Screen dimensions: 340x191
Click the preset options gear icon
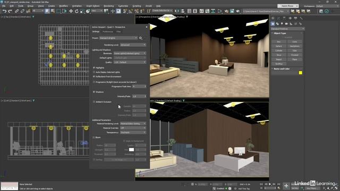pos(141,38)
